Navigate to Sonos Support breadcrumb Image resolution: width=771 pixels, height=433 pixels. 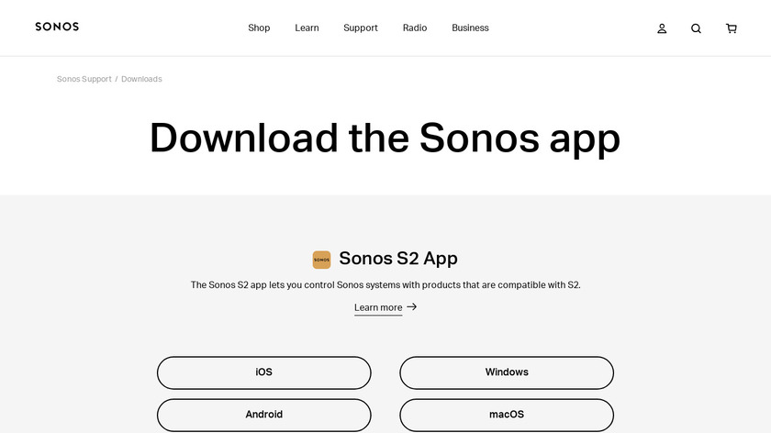pyautogui.click(x=84, y=79)
